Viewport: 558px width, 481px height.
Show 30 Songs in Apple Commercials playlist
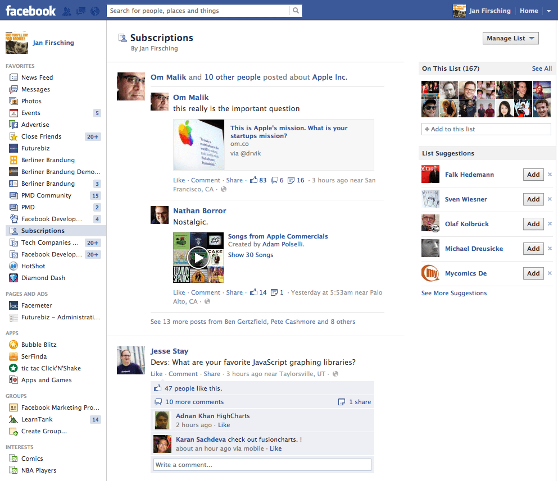pyautogui.click(x=251, y=255)
